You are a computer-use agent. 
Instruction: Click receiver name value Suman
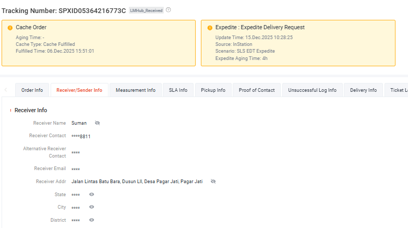pos(79,123)
